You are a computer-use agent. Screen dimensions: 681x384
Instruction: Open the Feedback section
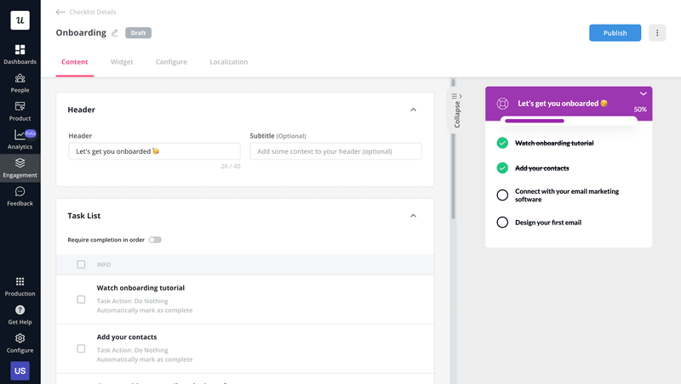[x=20, y=196]
